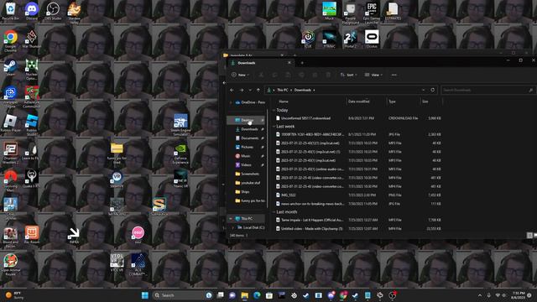The width and height of the screenshot is (537, 302).
Task: Click the Delete icon in Explorer toolbar
Action: [328, 75]
